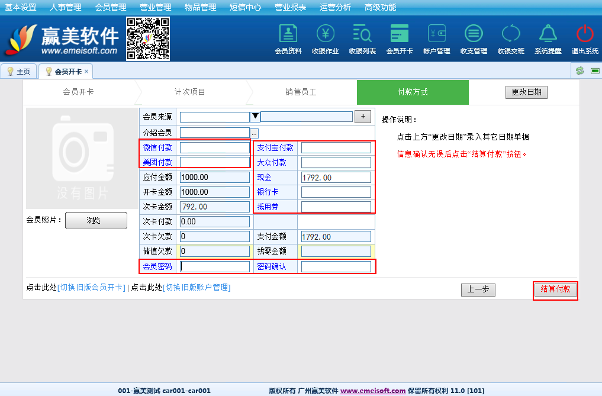The width and height of the screenshot is (602, 396).
Task: Close the 会员开卡 tab
Action: click(86, 71)
